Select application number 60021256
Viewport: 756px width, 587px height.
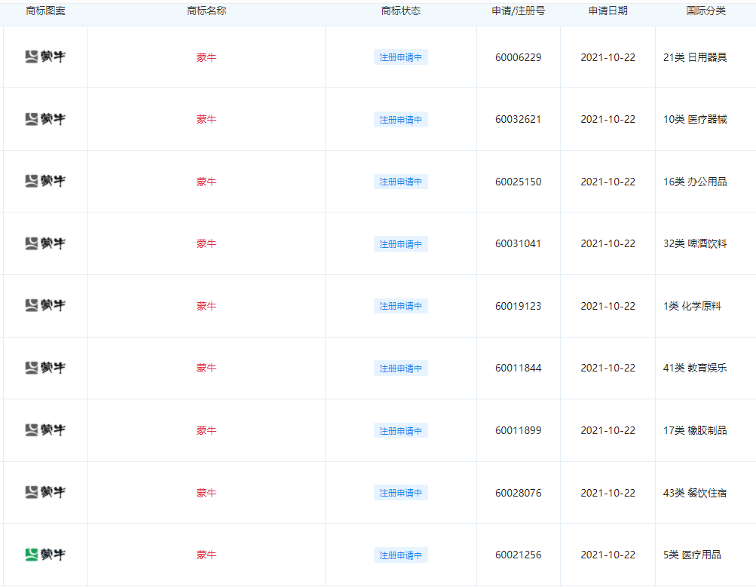tap(519, 555)
